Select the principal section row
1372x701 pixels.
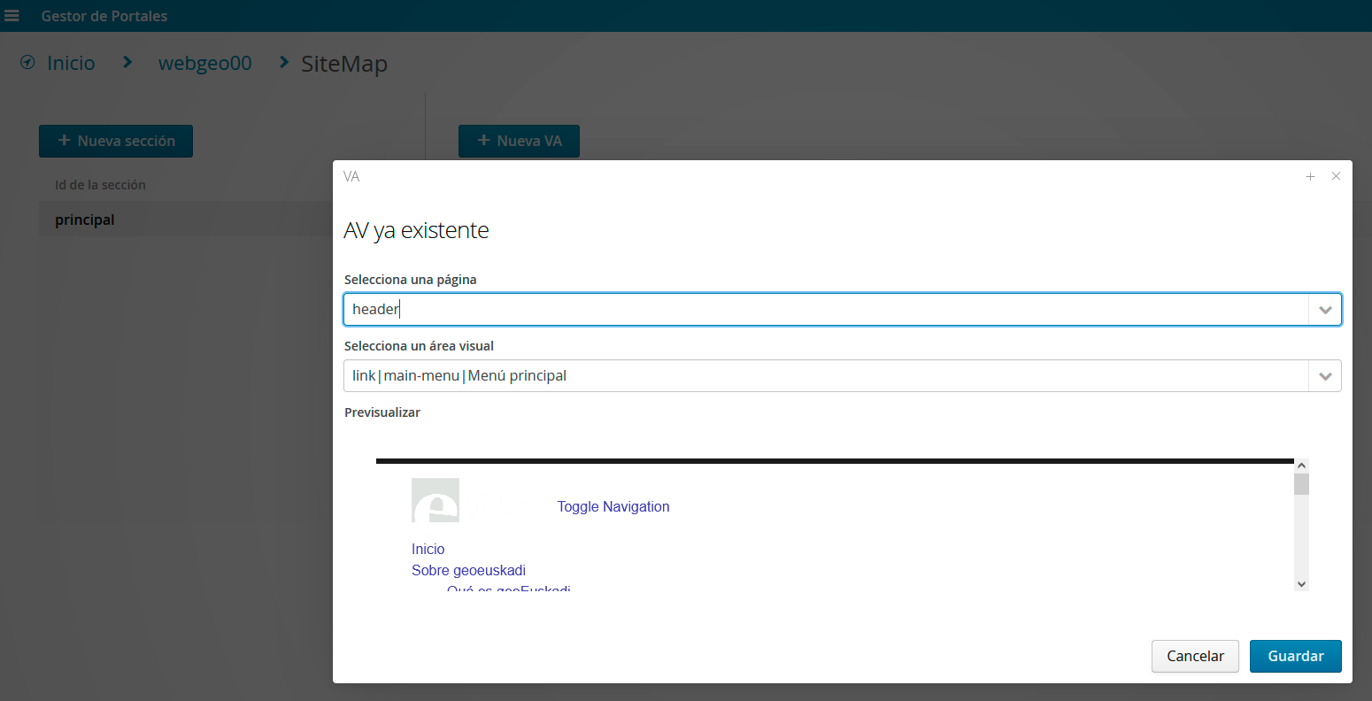[186, 220]
